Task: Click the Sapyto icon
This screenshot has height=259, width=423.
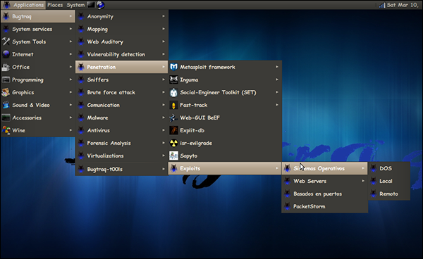Action: [x=173, y=156]
